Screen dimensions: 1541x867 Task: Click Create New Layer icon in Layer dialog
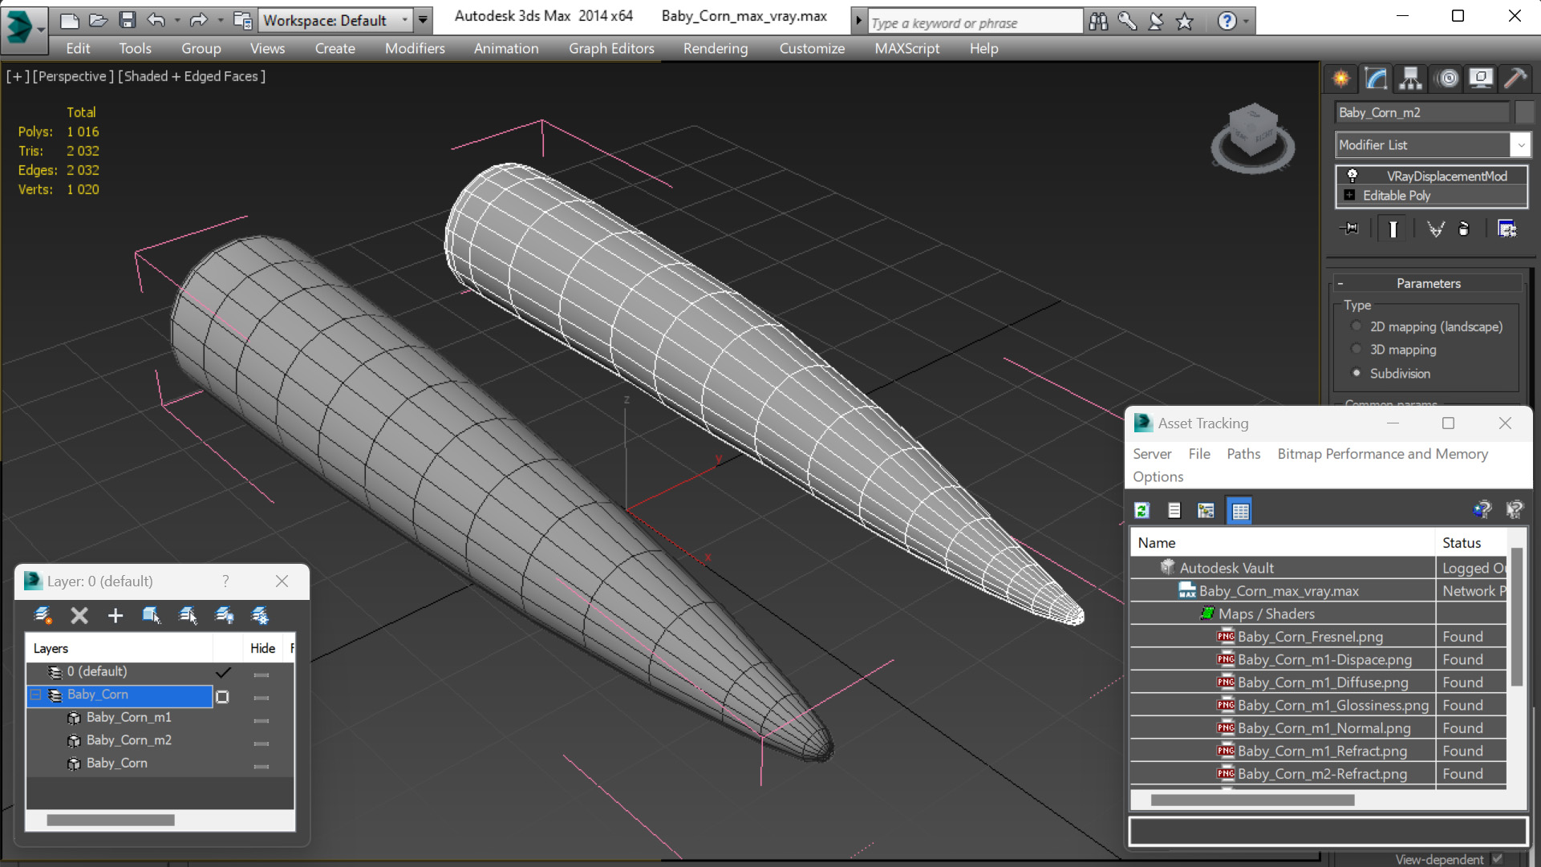[43, 615]
